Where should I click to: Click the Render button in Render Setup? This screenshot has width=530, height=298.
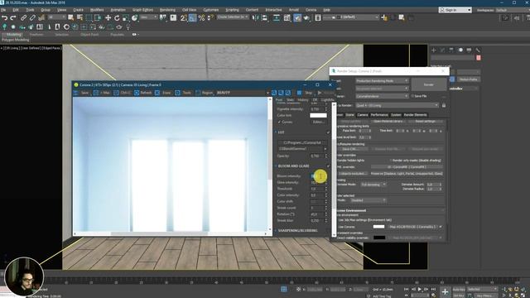429,84
